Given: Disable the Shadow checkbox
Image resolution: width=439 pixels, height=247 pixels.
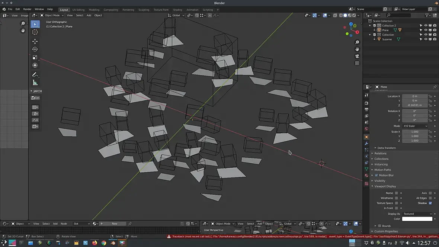Looking at the screenshot, I should click(x=430, y=203).
